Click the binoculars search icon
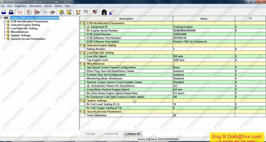The width and height of the screenshot is (266, 142). 104,12
